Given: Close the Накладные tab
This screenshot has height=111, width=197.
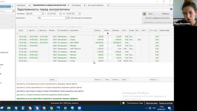Looking at the screenshot, I should tap(30, 5).
